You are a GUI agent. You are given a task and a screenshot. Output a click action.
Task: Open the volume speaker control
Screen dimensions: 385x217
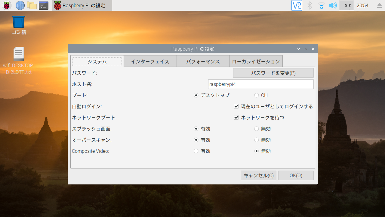333,5
